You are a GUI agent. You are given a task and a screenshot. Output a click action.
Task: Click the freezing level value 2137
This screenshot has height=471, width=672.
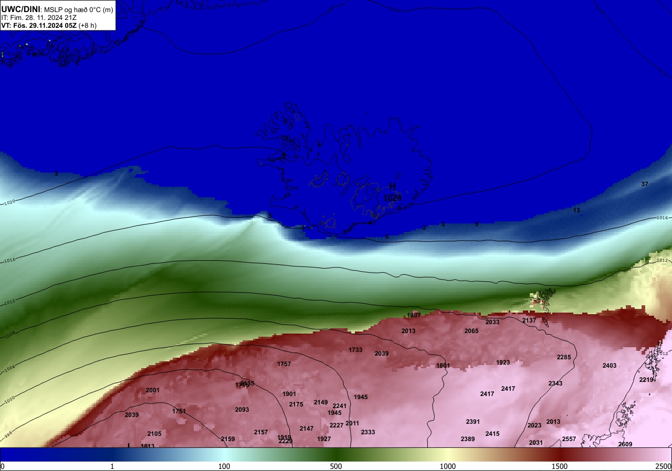coord(529,320)
